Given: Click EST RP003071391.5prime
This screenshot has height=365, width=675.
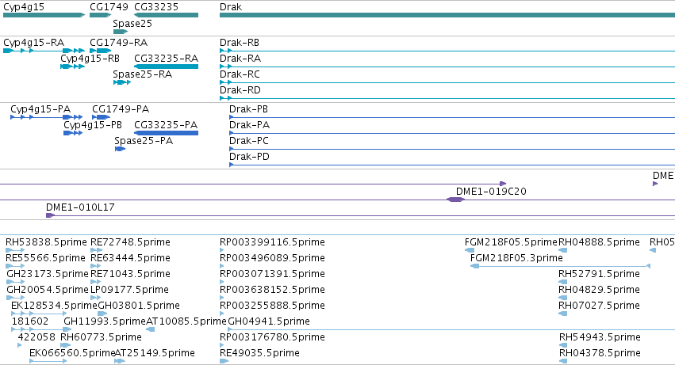Looking at the screenshot, I should point(272,274).
